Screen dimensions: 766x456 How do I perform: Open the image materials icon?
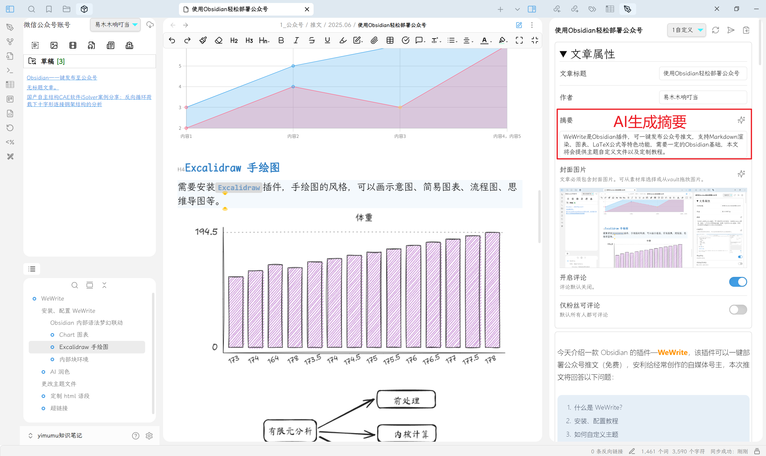(54, 45)
